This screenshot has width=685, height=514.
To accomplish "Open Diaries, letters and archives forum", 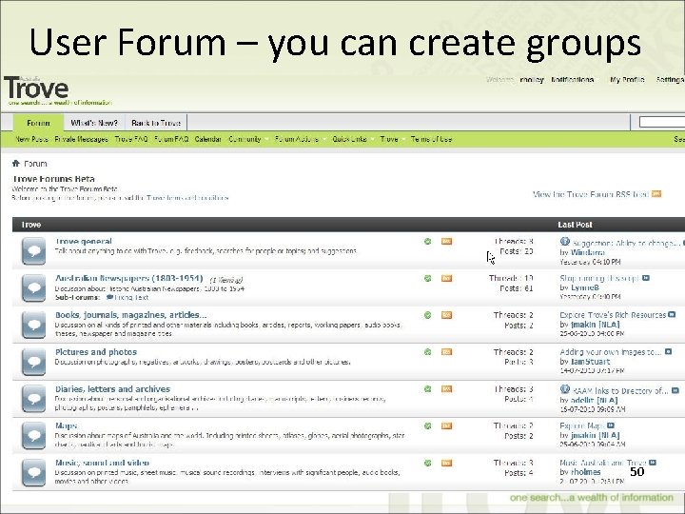I will (112, 388).
